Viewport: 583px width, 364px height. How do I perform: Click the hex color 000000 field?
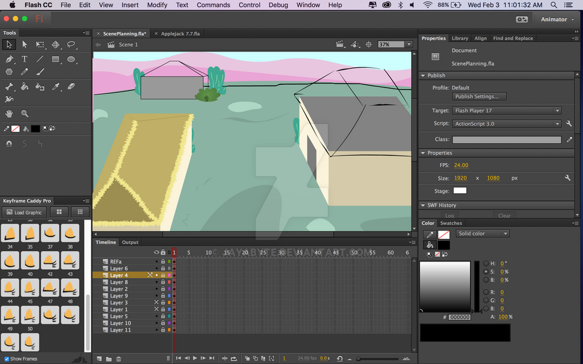[459, 317]
